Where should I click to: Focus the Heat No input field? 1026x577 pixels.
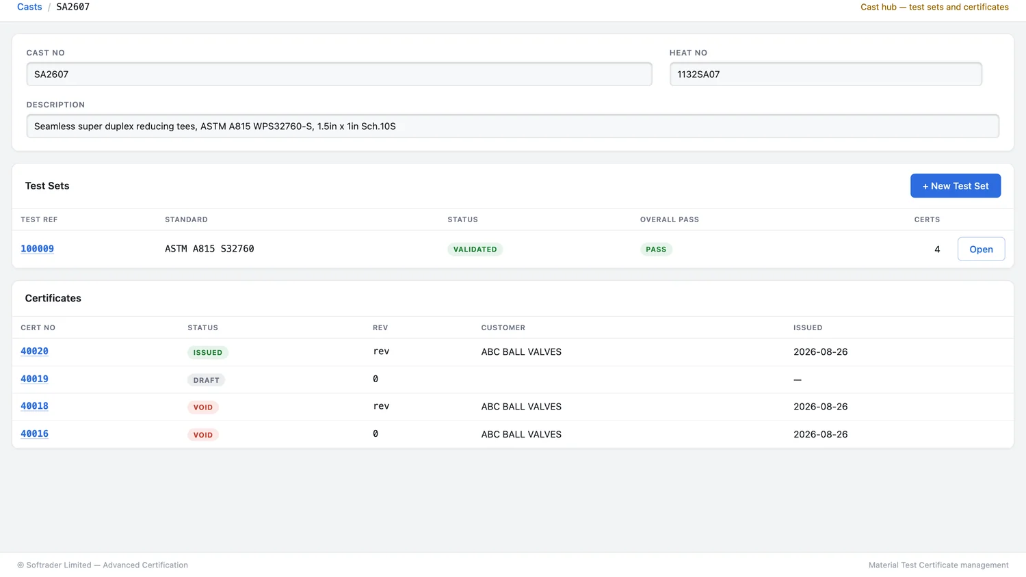tap(826, 75)
